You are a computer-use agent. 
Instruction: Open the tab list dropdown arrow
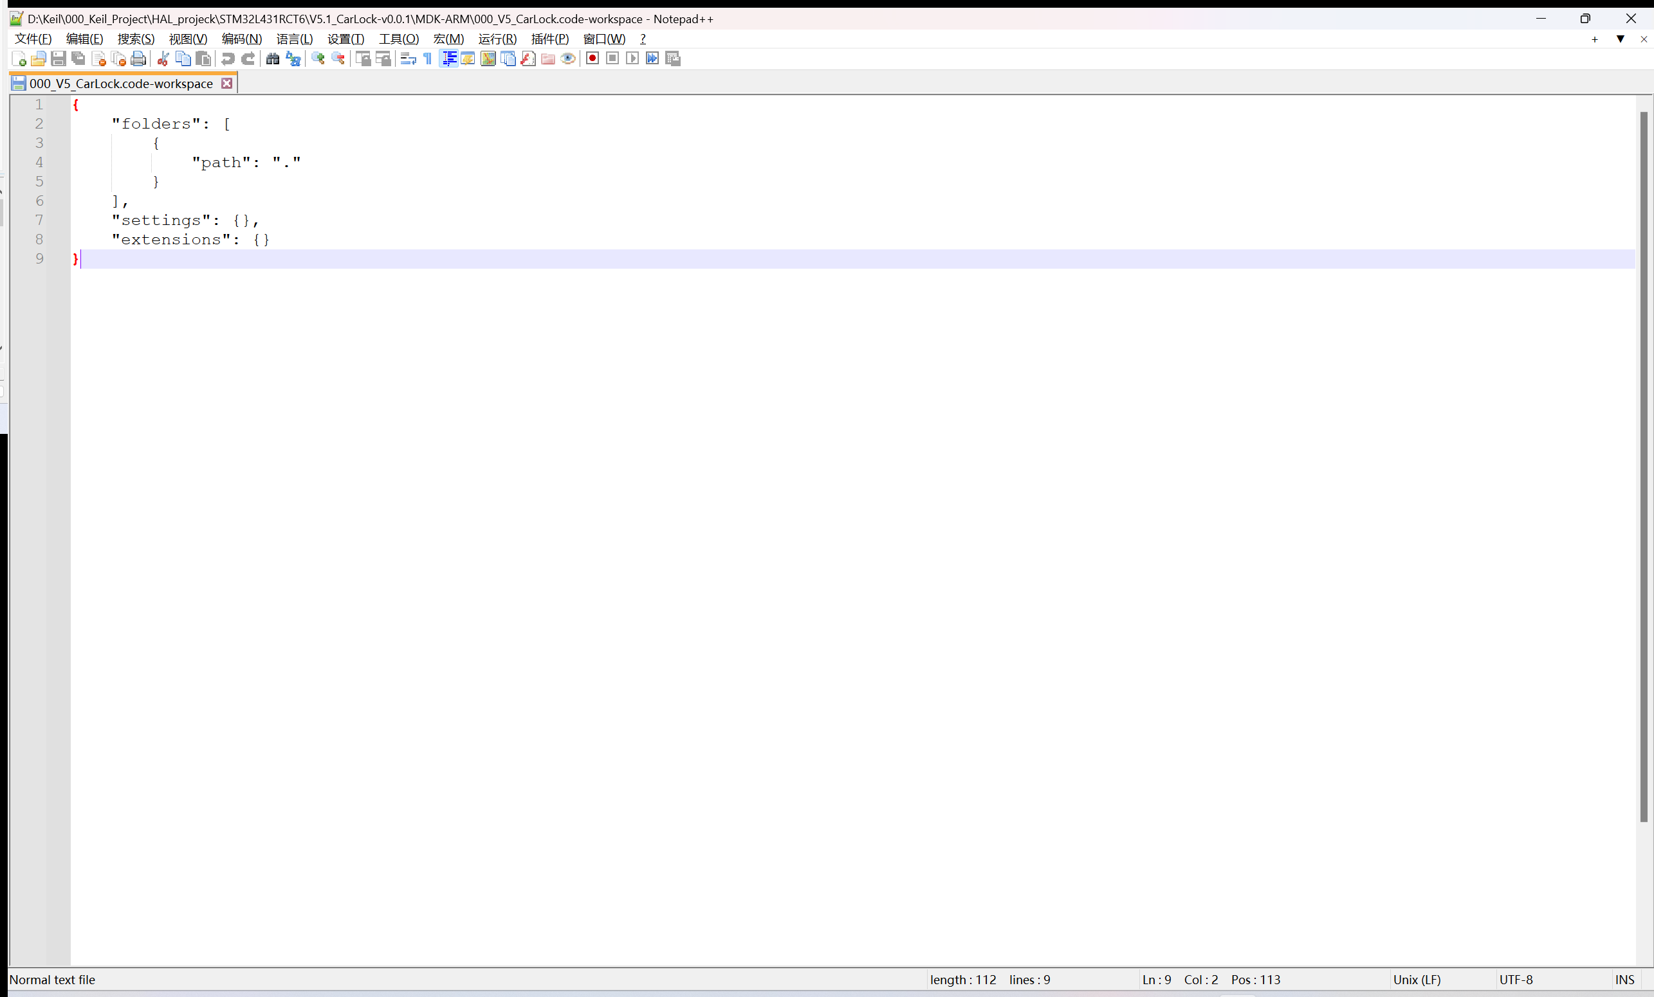(1621, 40)
